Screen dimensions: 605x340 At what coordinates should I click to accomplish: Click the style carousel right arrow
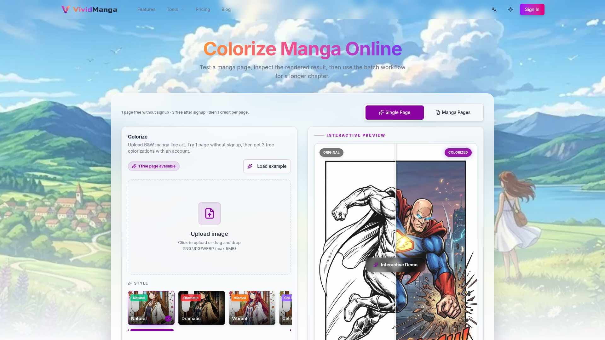(291, 330)
